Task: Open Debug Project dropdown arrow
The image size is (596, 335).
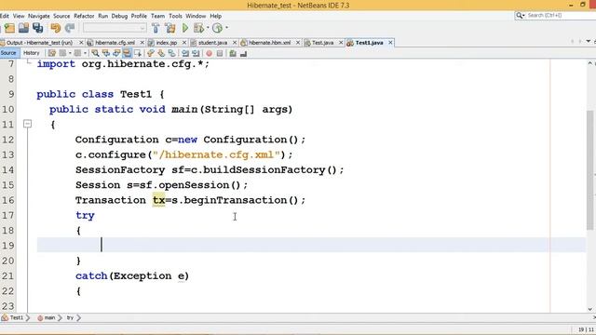Action: tap(208, 28)
